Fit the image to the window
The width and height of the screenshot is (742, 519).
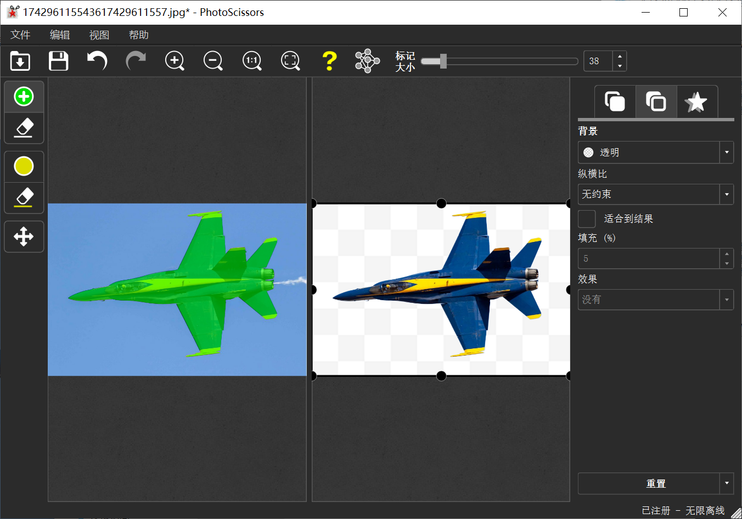click(x=290, y=61)
